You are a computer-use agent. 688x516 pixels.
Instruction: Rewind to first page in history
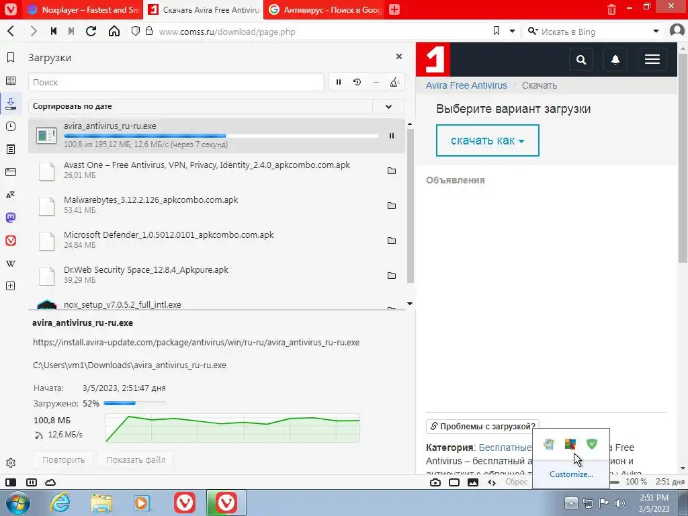(54, 31)
